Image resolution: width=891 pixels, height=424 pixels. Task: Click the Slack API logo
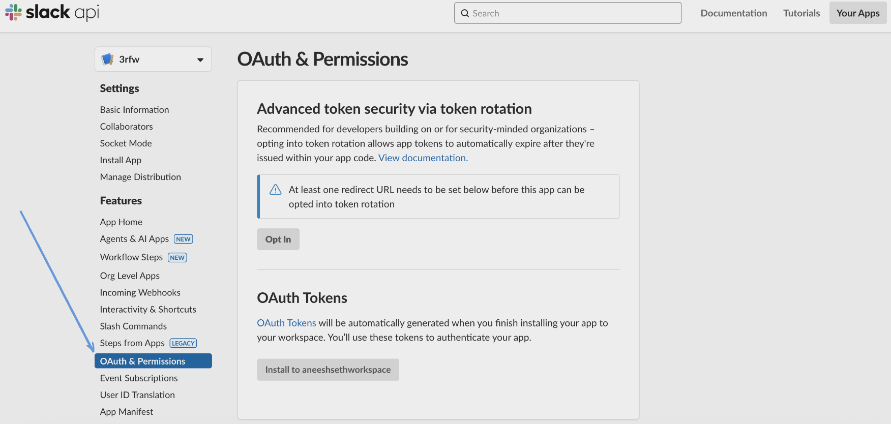click(x=52, y=12)
